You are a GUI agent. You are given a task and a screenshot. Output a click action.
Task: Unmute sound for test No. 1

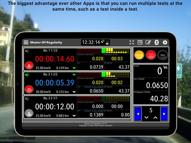pyautogui.click(x=27, y=51)
